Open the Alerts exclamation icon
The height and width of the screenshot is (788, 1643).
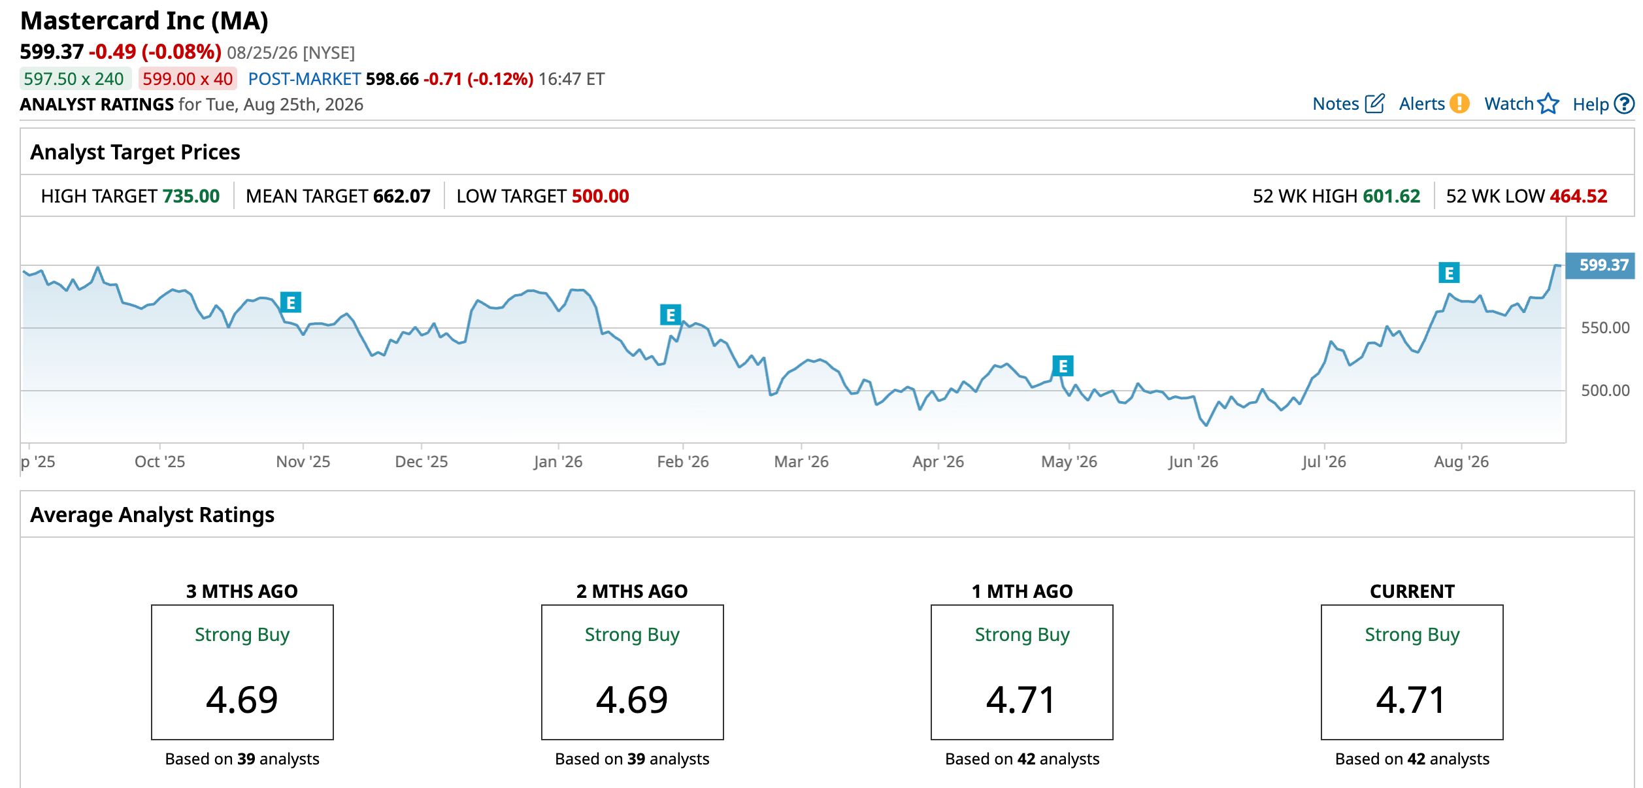pos(1459,103)
